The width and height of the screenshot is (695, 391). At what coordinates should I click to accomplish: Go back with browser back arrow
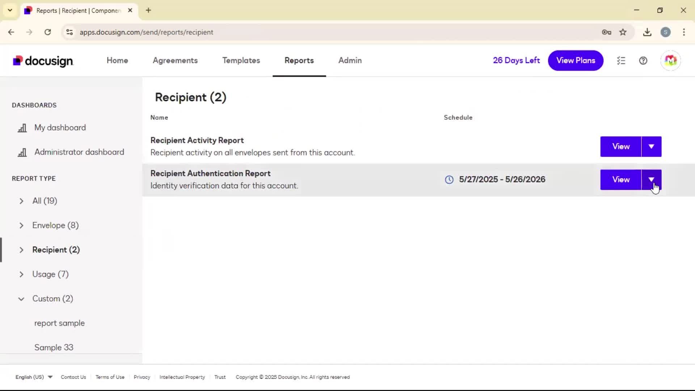11,32
